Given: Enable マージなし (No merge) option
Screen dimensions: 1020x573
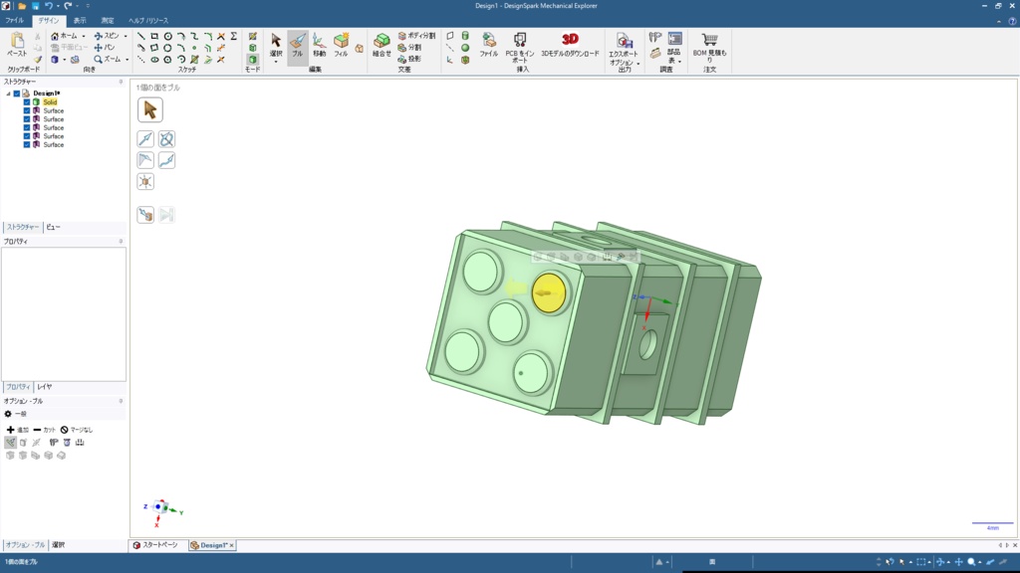Looking at the screenshot, I should pos(76,430).
